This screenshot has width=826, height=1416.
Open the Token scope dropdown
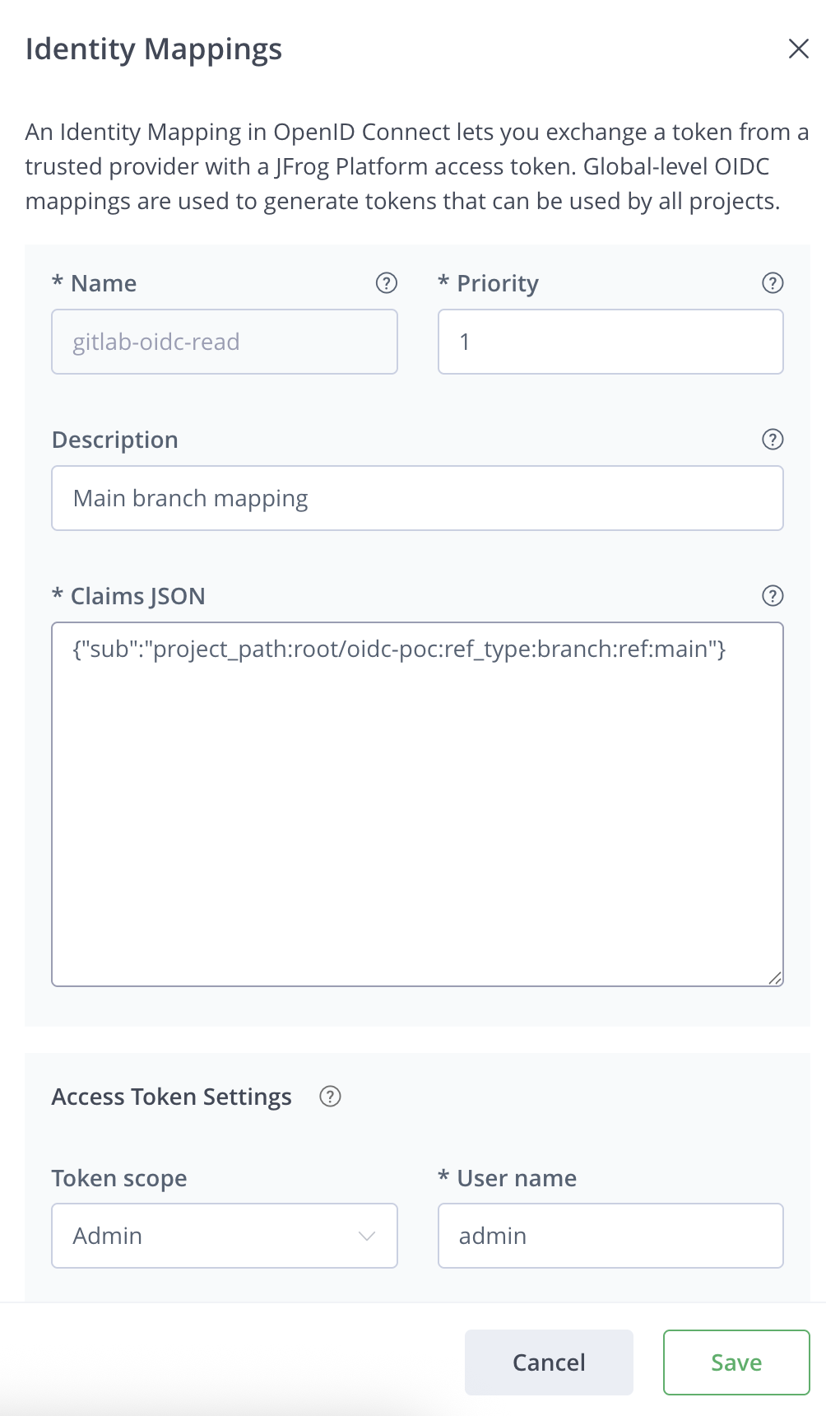pyautogui.click(x=224, y=1236)
